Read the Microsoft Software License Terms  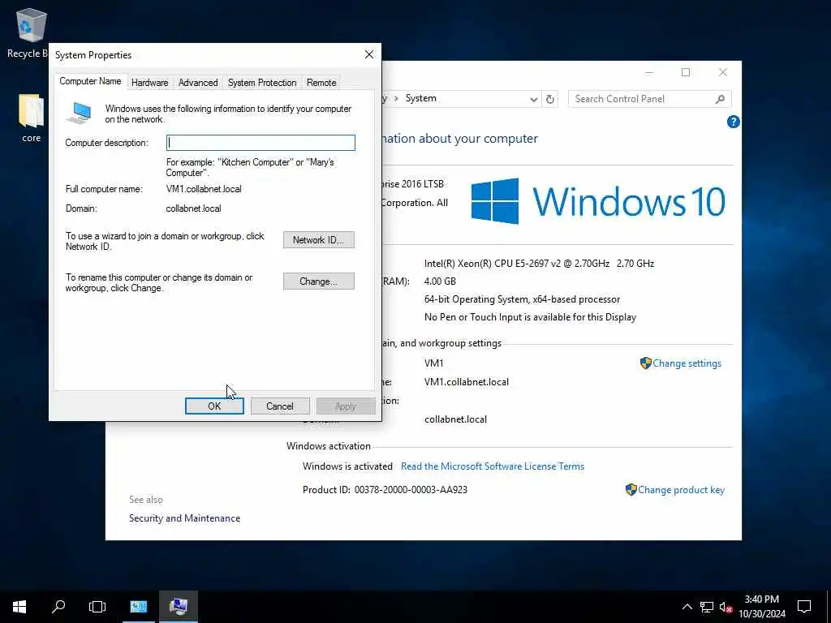[493, 466]
